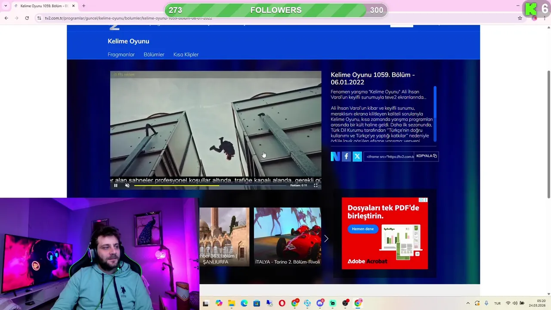Screen dimensions: 551x310
Task: Open the Adobe Acrobat PDF ad banner
Action: pyautogui.click(x=385, y=233)
